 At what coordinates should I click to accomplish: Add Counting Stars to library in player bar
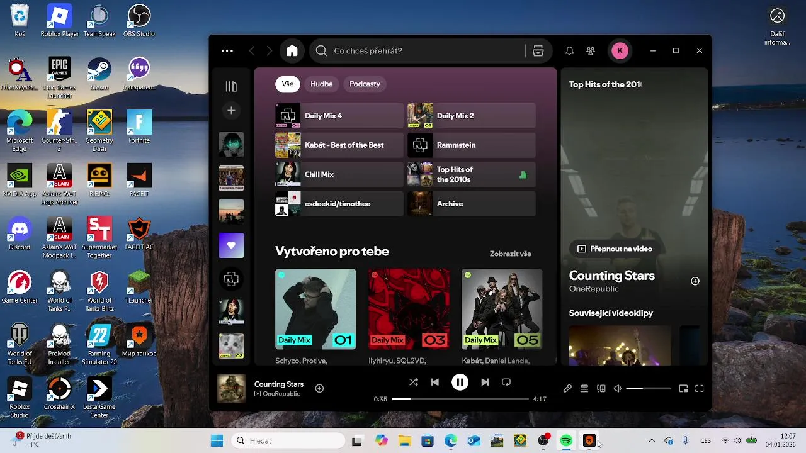(x=319, y=389)
